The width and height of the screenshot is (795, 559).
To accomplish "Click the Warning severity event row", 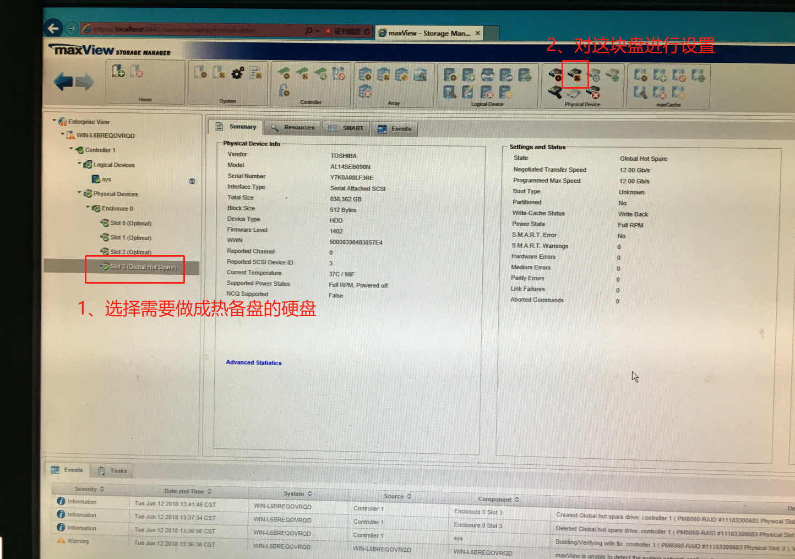I will coord(73,541).
